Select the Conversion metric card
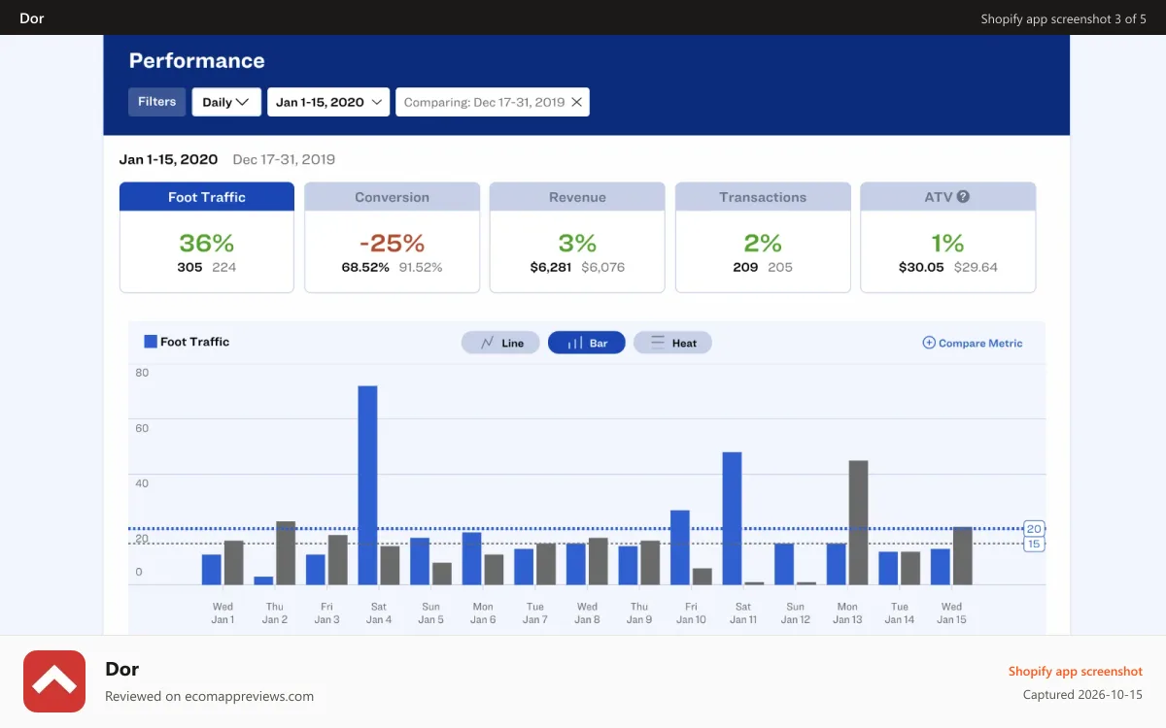Image resolution: width=1166 pixels, height=728 pixels. 393,237
